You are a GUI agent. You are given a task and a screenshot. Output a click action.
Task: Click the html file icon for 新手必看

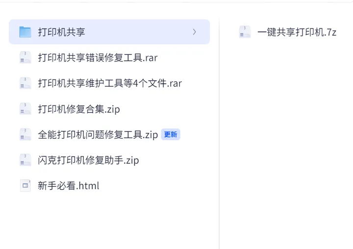pos(25,185)
